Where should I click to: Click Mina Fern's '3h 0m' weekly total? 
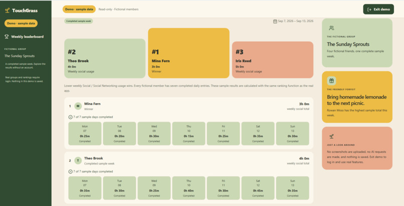point(304,104)
